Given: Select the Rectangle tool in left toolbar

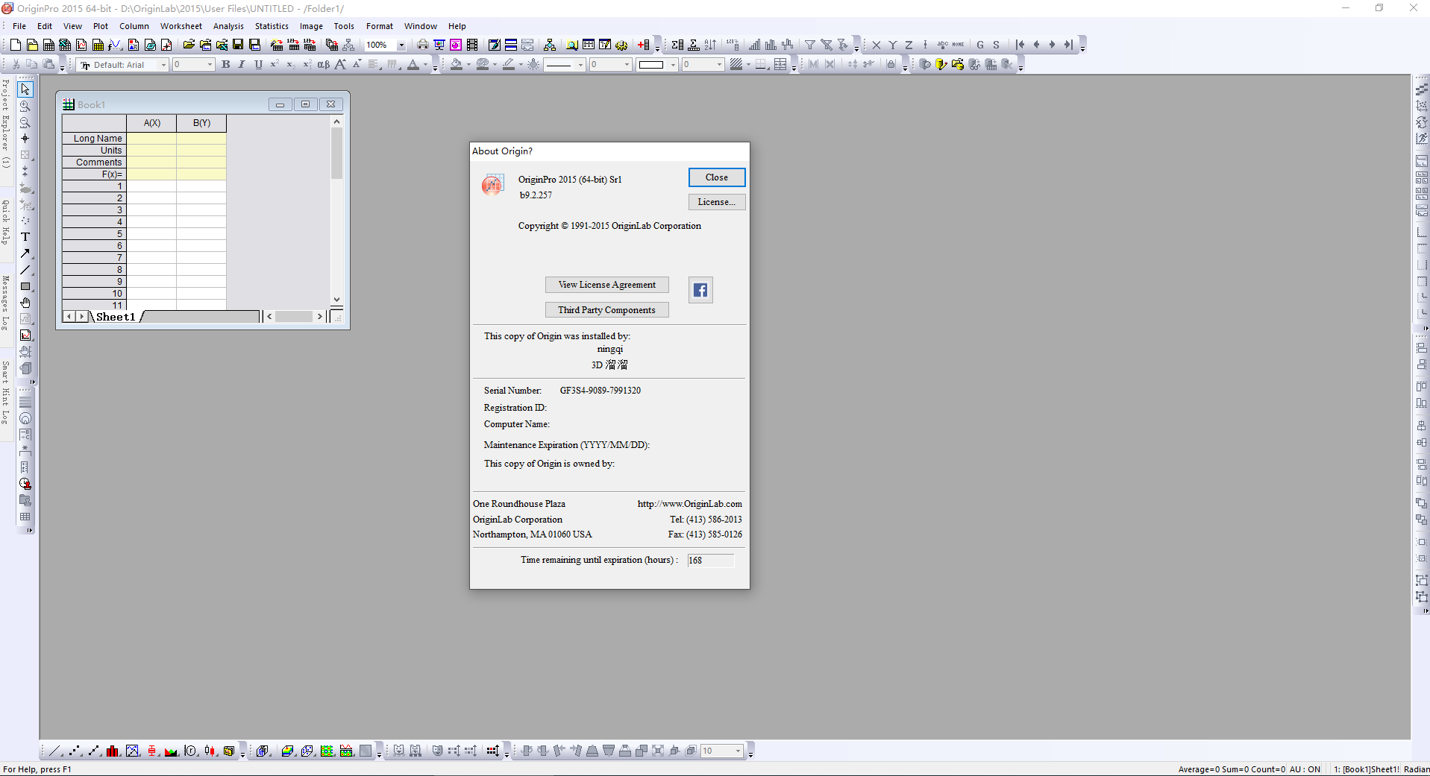Looking at the screenshot, I should (x=25, y=286).
